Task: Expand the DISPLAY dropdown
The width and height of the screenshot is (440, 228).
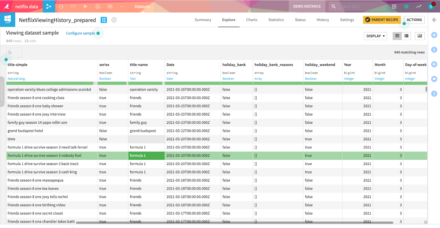Action: [375, 36]
